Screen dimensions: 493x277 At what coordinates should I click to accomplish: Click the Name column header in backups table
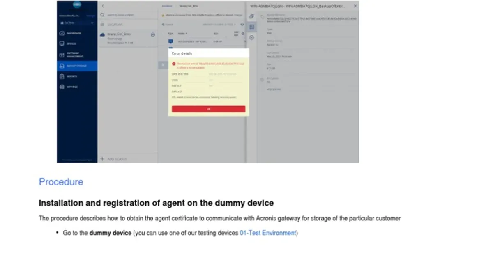point(182,34)
